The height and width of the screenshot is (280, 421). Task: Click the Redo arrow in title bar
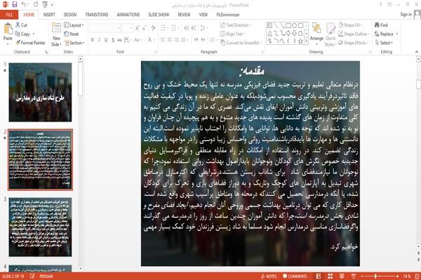tap(36, 5)
